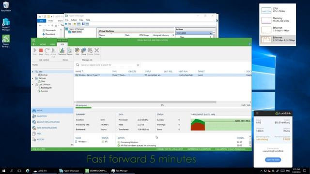The image size is (310, 174).
Task: Sort by STATUS column header
Action: coord(148,72)
